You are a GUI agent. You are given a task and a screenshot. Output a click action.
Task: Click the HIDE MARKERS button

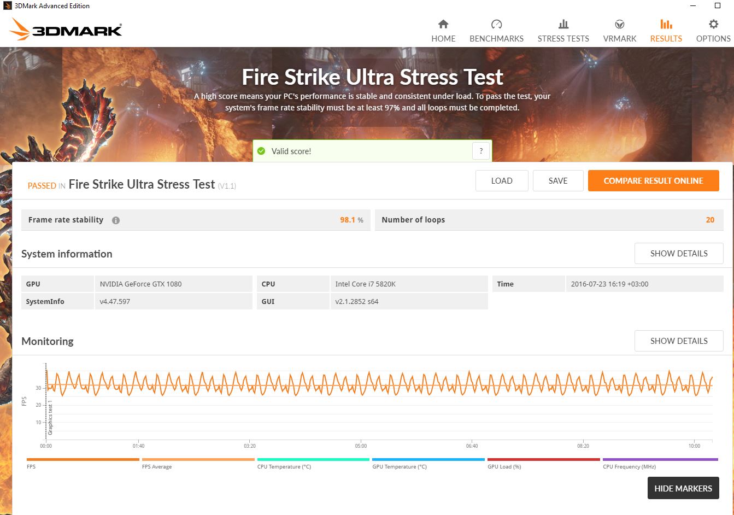point(683,488)
